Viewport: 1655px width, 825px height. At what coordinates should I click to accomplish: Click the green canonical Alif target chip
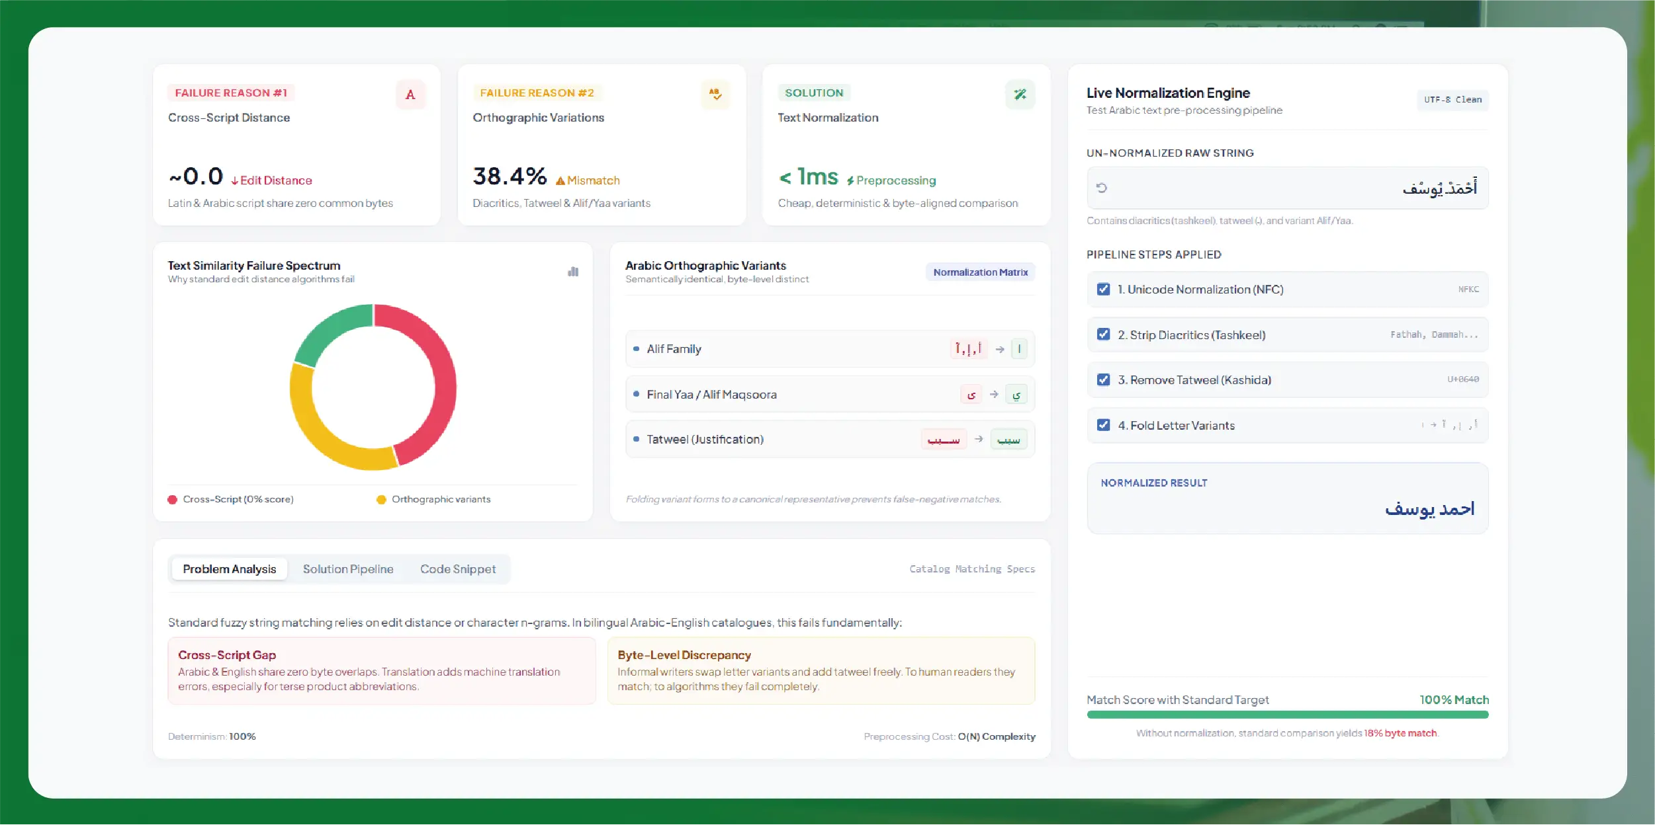[1019, 349]
